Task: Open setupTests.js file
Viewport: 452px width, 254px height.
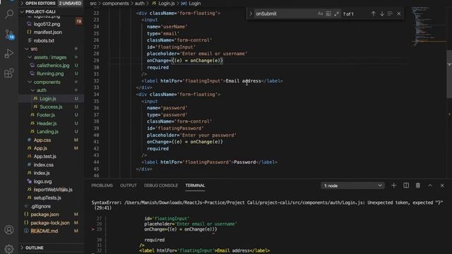Action: 52,198
